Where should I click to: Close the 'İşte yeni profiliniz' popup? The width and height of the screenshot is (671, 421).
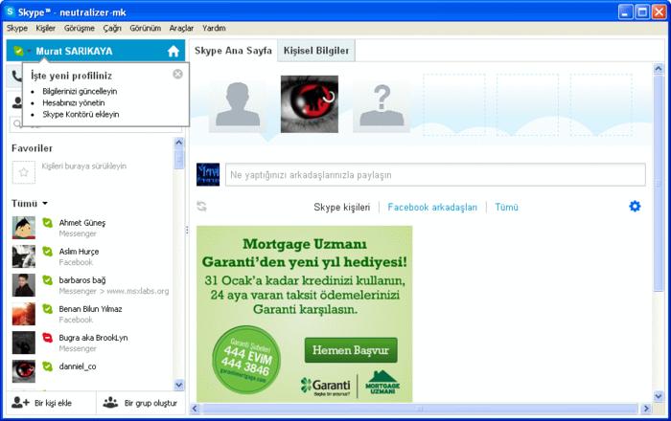pyautogui.click(x=177, y=74)
